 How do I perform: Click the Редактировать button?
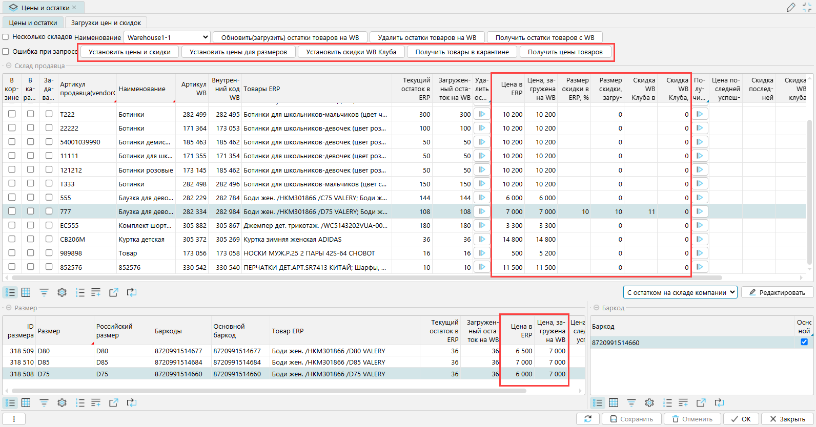(777, 292)
